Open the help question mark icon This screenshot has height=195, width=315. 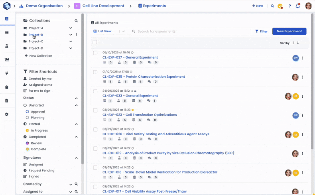pyautogui.click(x=289, y=6)
